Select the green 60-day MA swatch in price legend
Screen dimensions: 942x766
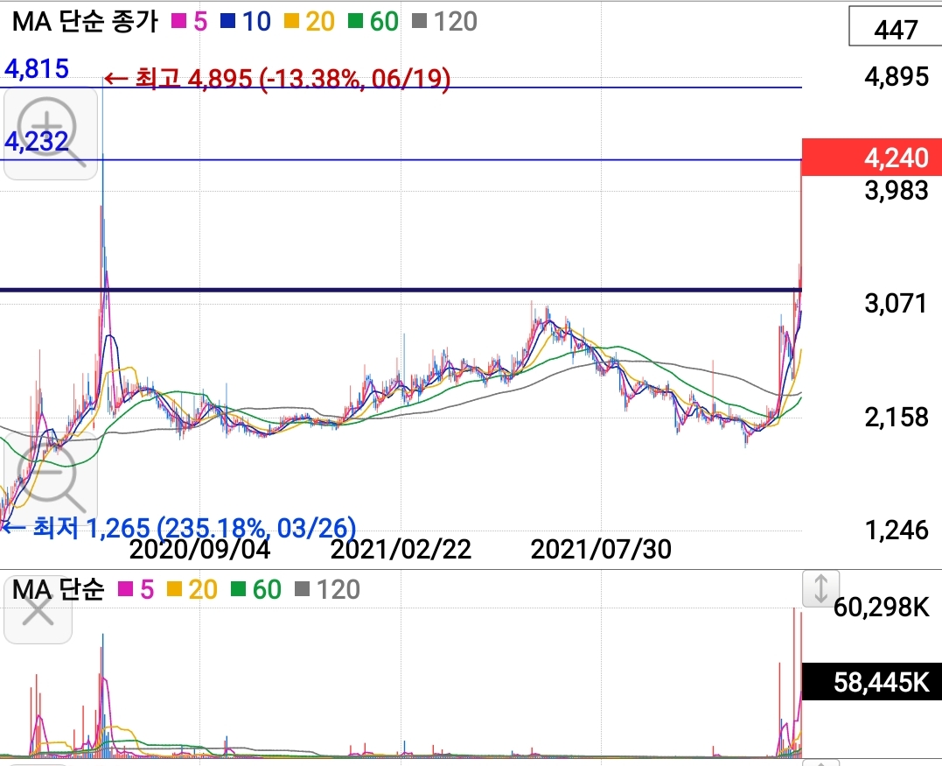point(356,22)
